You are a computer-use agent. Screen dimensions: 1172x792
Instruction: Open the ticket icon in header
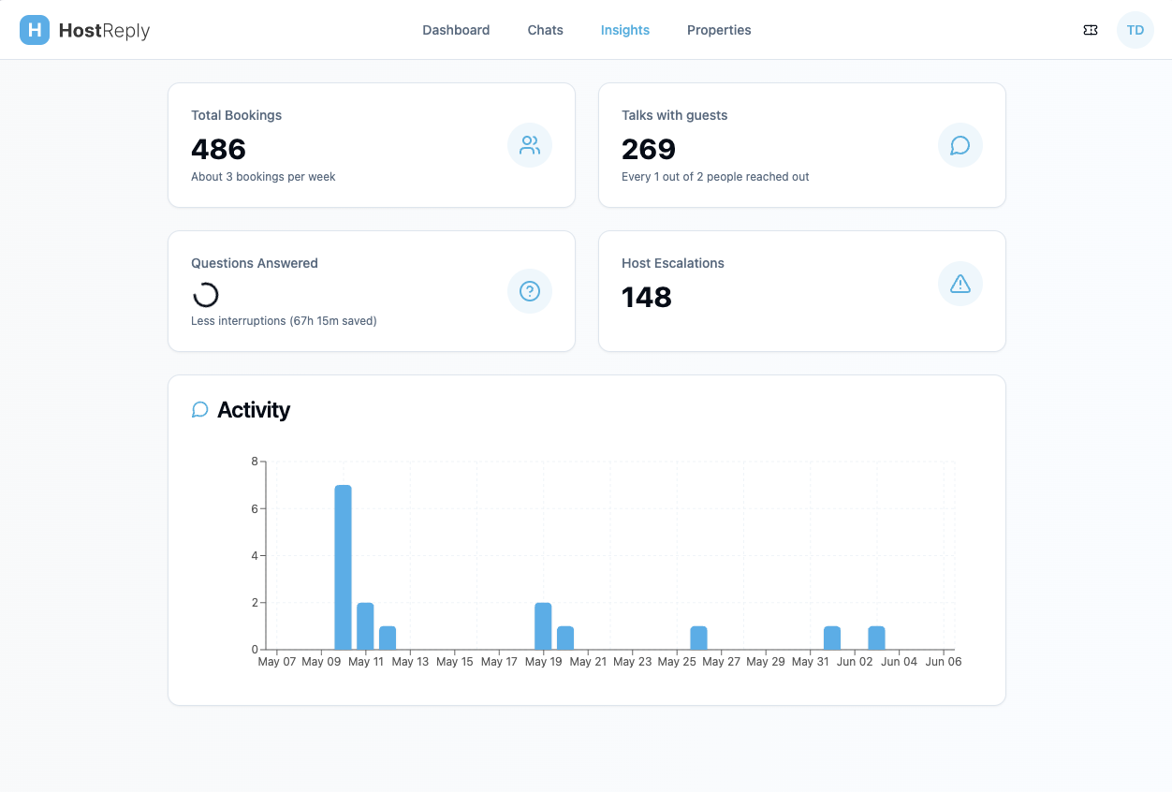(x=1091, y=30)
